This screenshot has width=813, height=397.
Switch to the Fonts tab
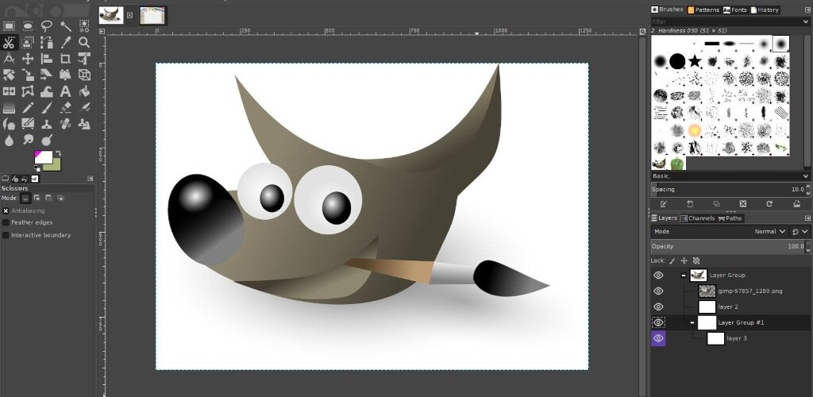(735, 10)
